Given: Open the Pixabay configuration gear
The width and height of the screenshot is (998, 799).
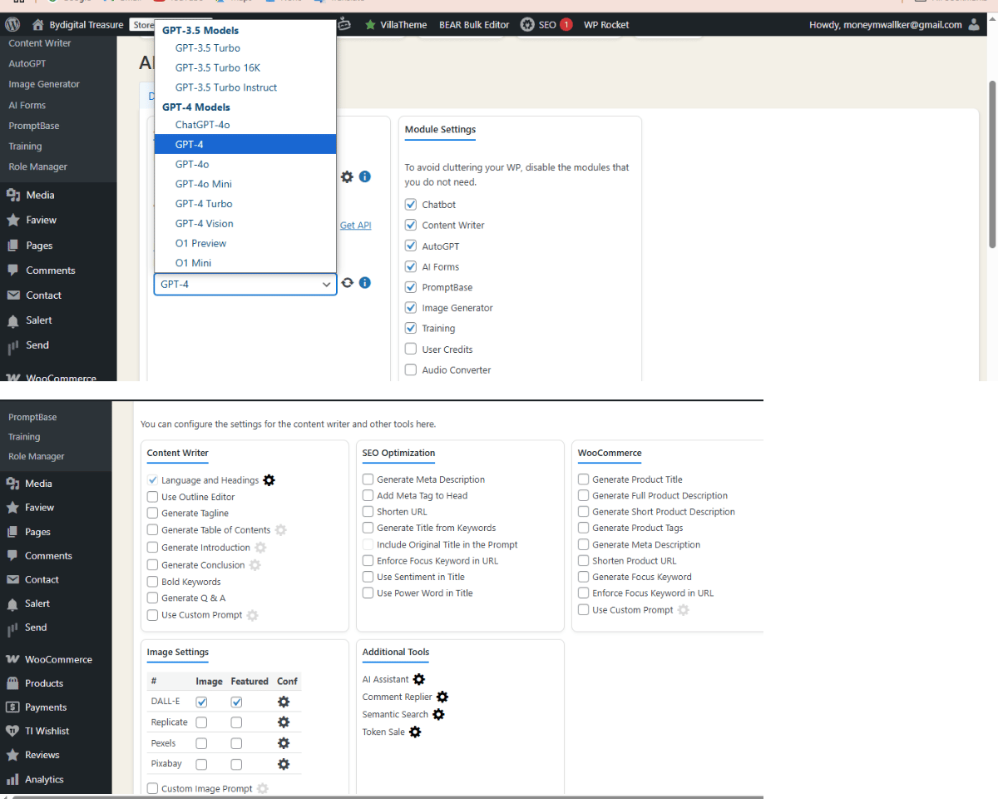Looking at the screenshot, I should point(284,764).
